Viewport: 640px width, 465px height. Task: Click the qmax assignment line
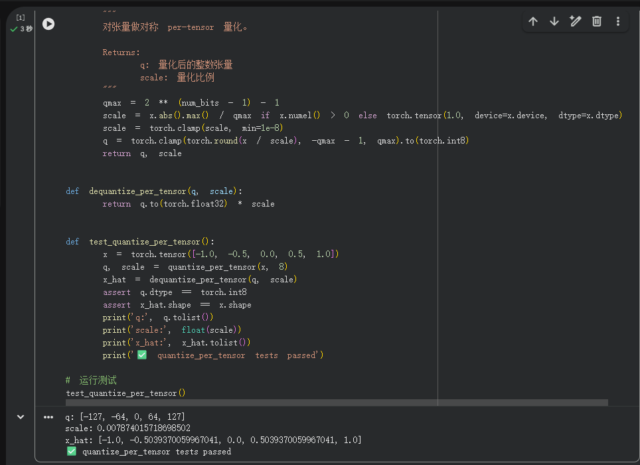[191, 102]
